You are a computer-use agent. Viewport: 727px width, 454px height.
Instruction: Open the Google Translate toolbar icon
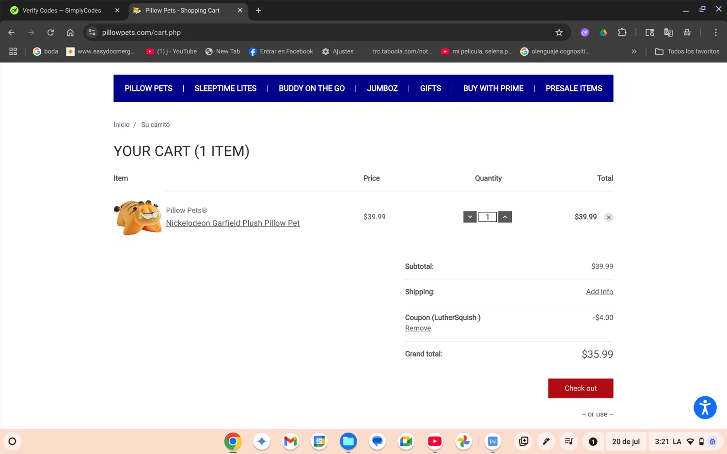[x=668, y=32]
